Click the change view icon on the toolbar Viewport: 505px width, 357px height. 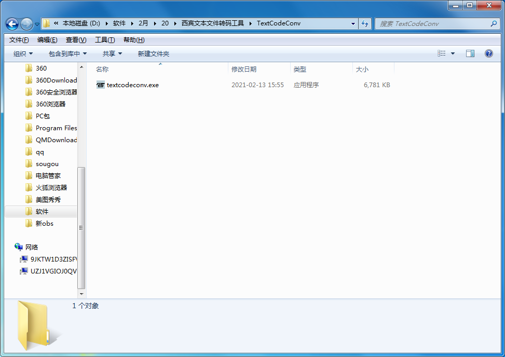tap(442, 53)
